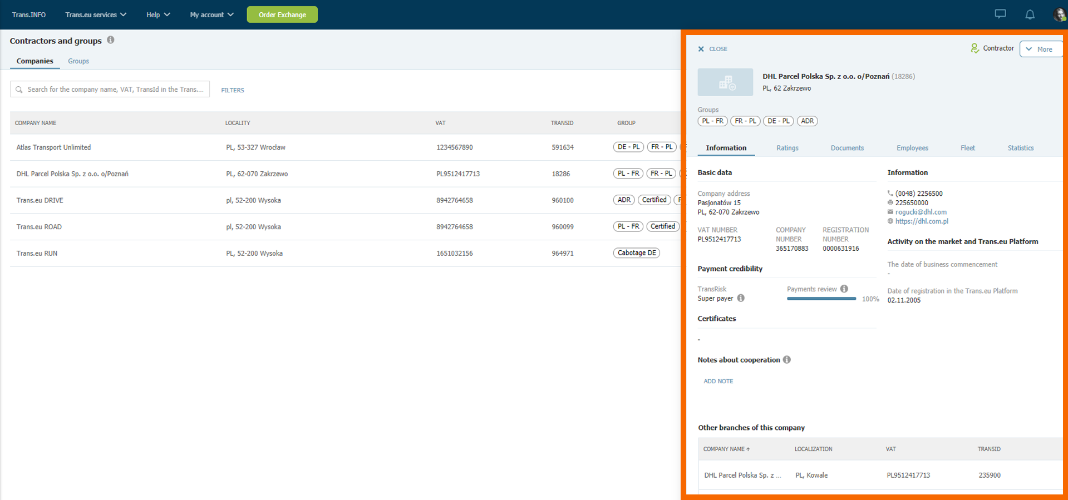Open the Fleet tab
Screen dimensions: 1068x500
[x=967, y=148]
